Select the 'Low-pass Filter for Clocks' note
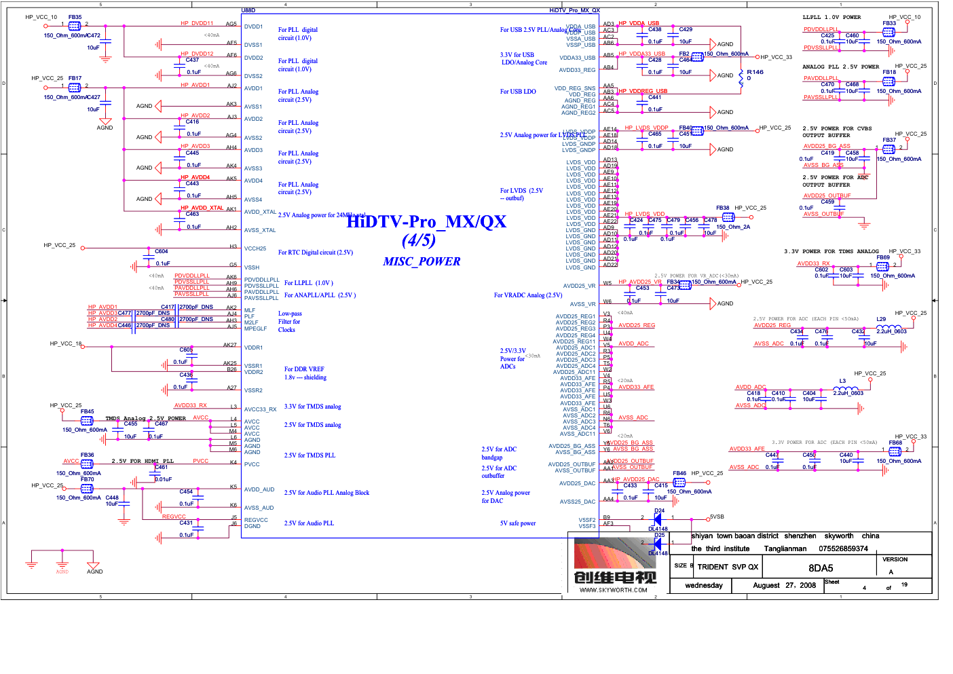Screen dimensions: 953x674 pos(290,322)
